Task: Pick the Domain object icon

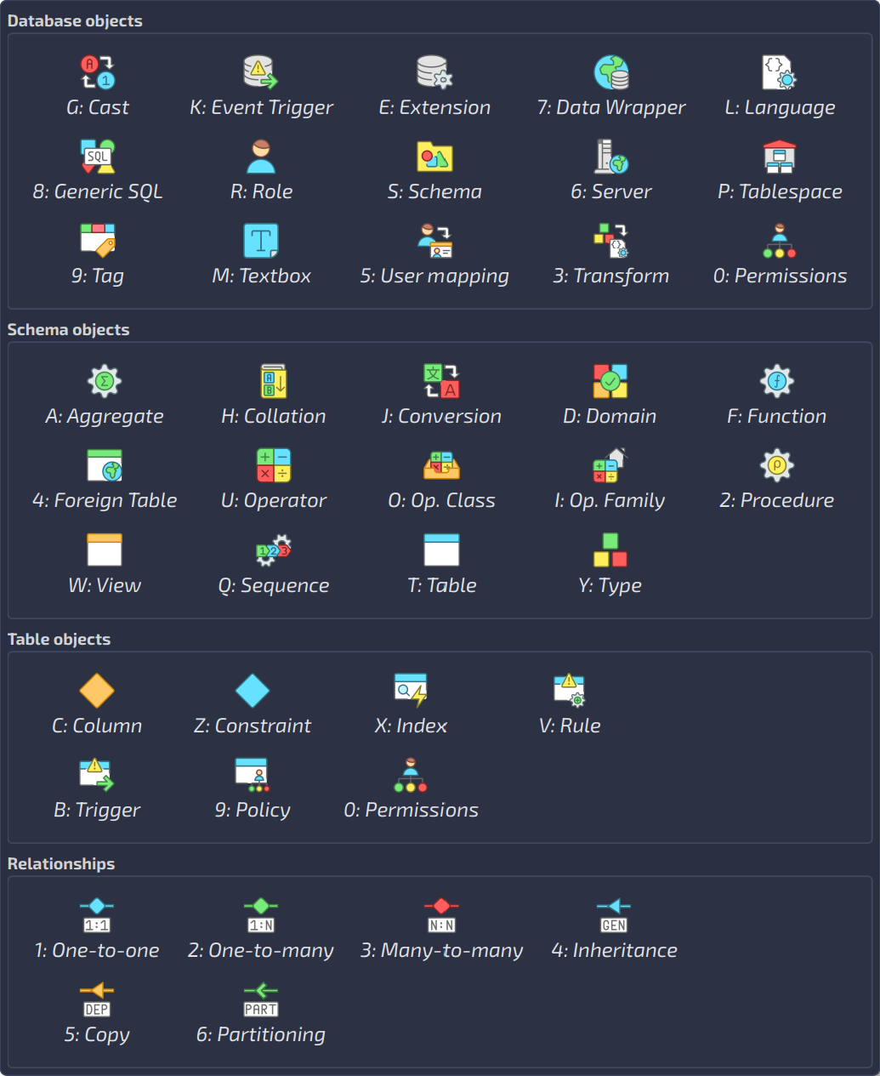Action: pyautogui.click(x=610, y=381)
